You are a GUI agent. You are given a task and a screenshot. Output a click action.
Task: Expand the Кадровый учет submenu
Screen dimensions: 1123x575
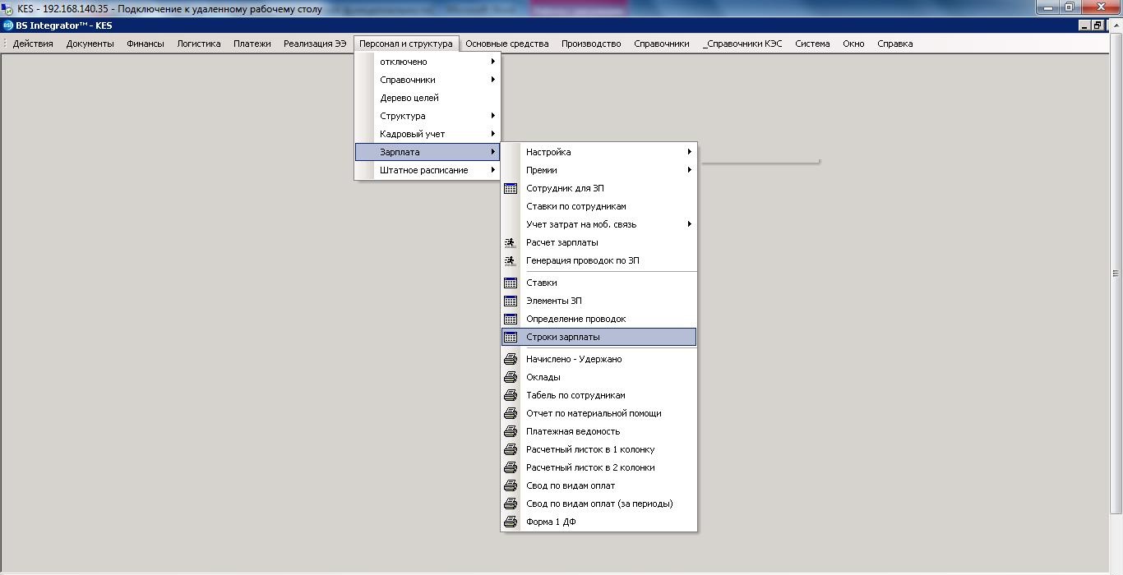coord(492,134)
